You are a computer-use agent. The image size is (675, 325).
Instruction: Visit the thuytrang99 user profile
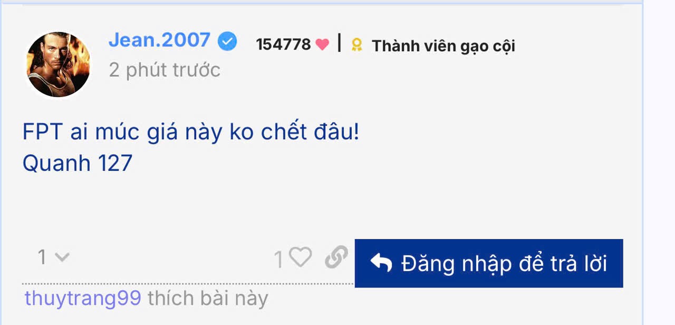tap(83, 299)
